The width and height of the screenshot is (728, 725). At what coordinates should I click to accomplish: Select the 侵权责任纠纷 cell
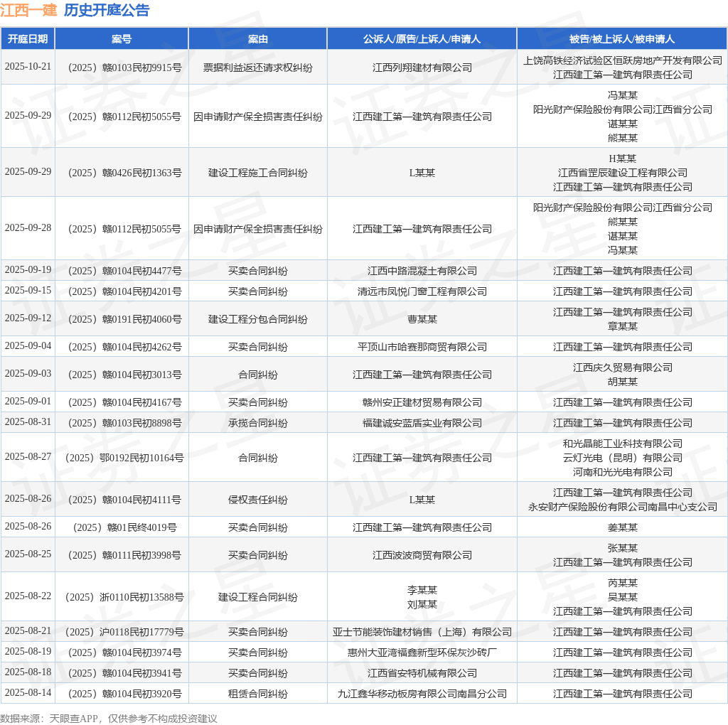[257, 500]
